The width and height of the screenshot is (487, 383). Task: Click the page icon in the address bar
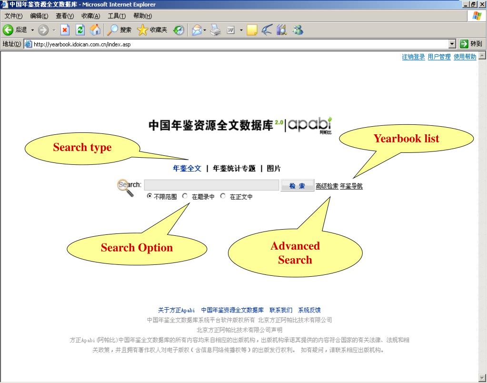pyautogui.click(x=28, y=44)
